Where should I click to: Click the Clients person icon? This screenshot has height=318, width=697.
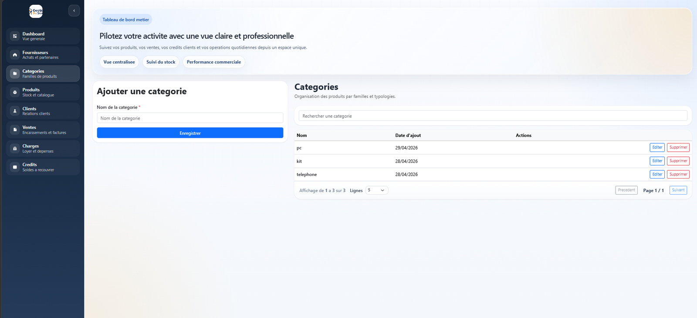coord(15,111)
